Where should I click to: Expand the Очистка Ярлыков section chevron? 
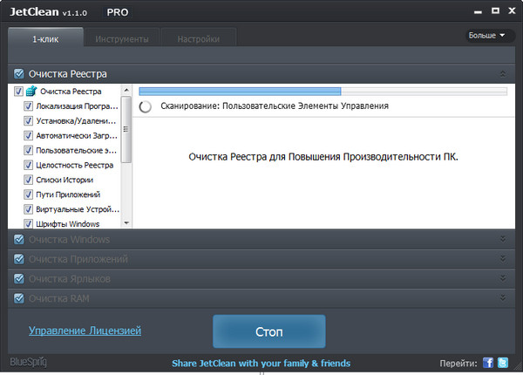(503, 278)
